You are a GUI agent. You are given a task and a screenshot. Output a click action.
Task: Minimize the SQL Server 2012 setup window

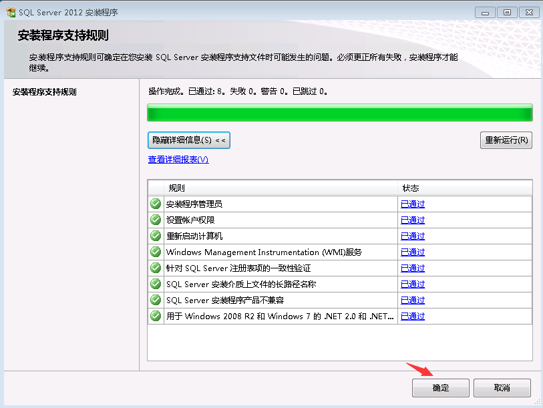point(485,13)
